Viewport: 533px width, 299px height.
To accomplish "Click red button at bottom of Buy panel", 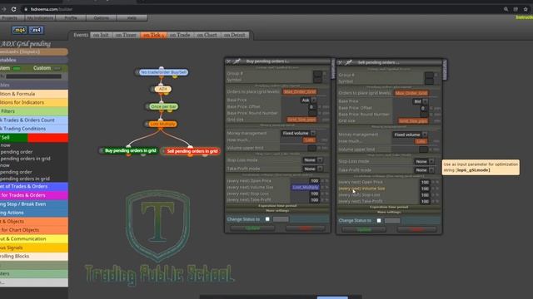I will (x=306, y=228).
